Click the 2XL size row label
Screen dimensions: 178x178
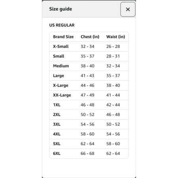[x=57, y=115]
